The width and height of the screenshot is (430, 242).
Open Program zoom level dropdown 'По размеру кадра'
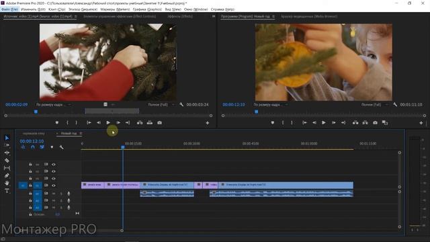click(271, 105)
